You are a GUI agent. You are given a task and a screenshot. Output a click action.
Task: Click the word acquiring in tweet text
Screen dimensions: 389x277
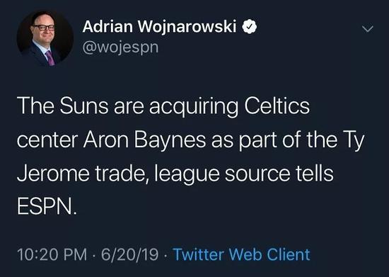(x=194, y=107)
